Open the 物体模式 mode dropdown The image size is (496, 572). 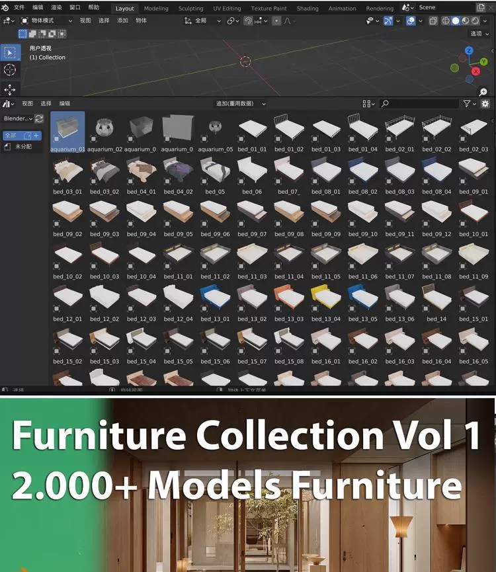(47, 20)
